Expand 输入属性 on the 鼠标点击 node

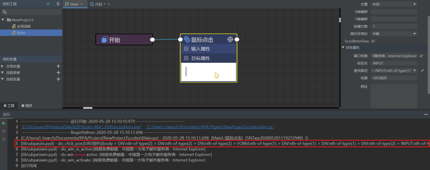tap(186, 49)
